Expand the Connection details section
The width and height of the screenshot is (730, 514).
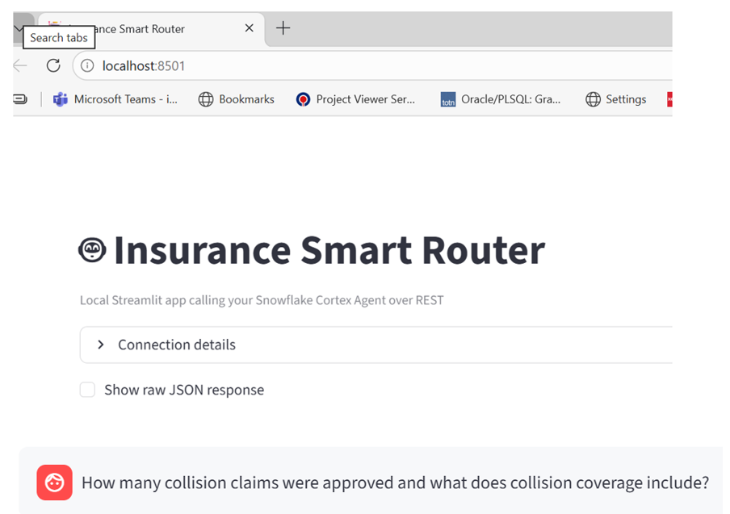tap(177, 345)
